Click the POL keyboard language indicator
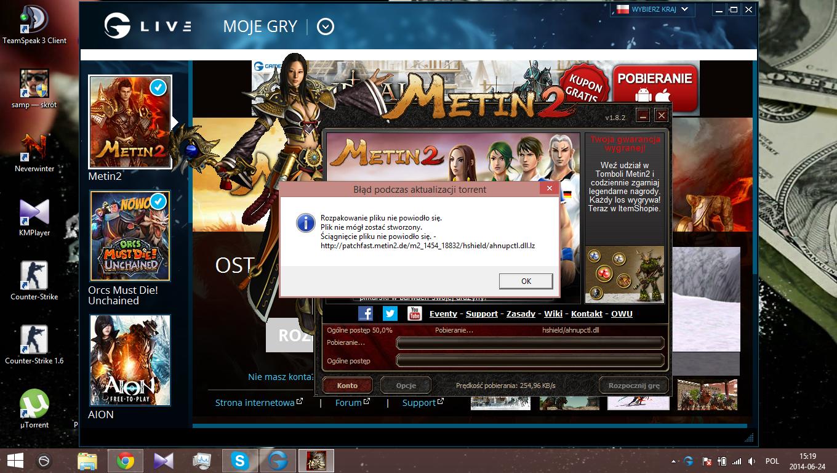Image resolution: width=837 pixels, height=473 pixels. tap(772, 461)
